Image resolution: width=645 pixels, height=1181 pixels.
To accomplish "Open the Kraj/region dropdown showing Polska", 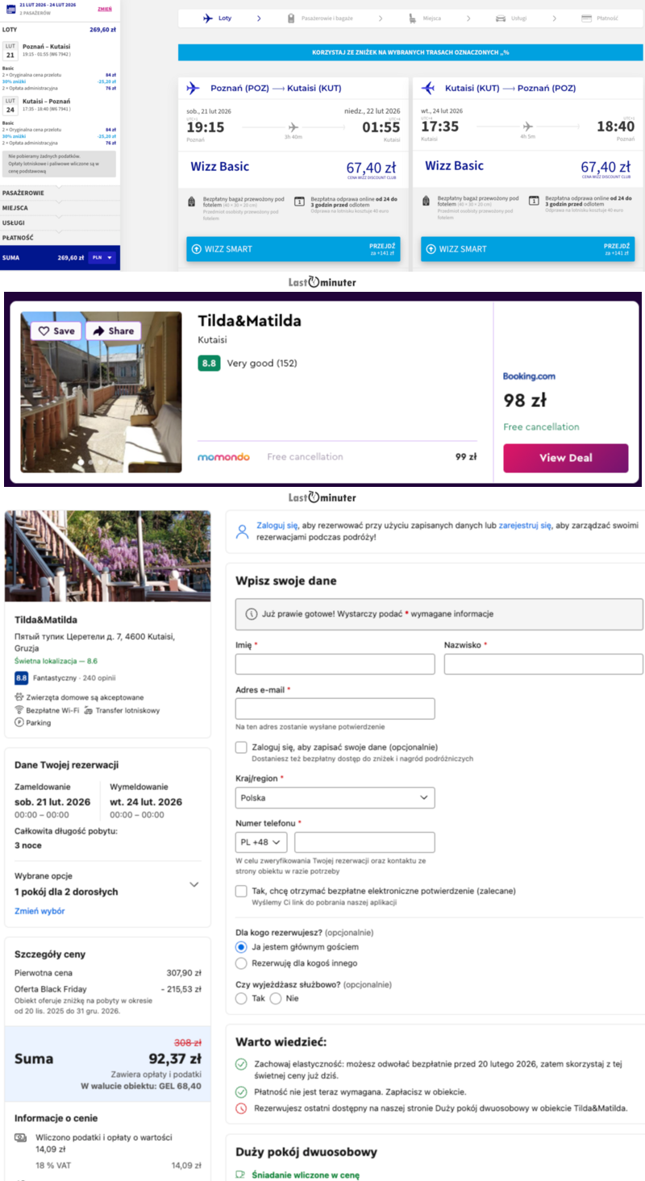I will 335,797.
